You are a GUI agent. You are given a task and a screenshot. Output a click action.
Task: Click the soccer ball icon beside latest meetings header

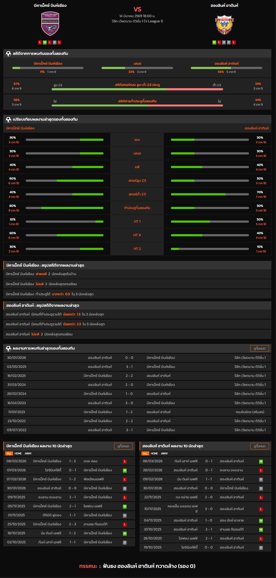8,348
